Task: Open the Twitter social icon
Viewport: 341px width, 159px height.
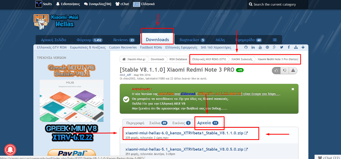Action: [282, 47]
